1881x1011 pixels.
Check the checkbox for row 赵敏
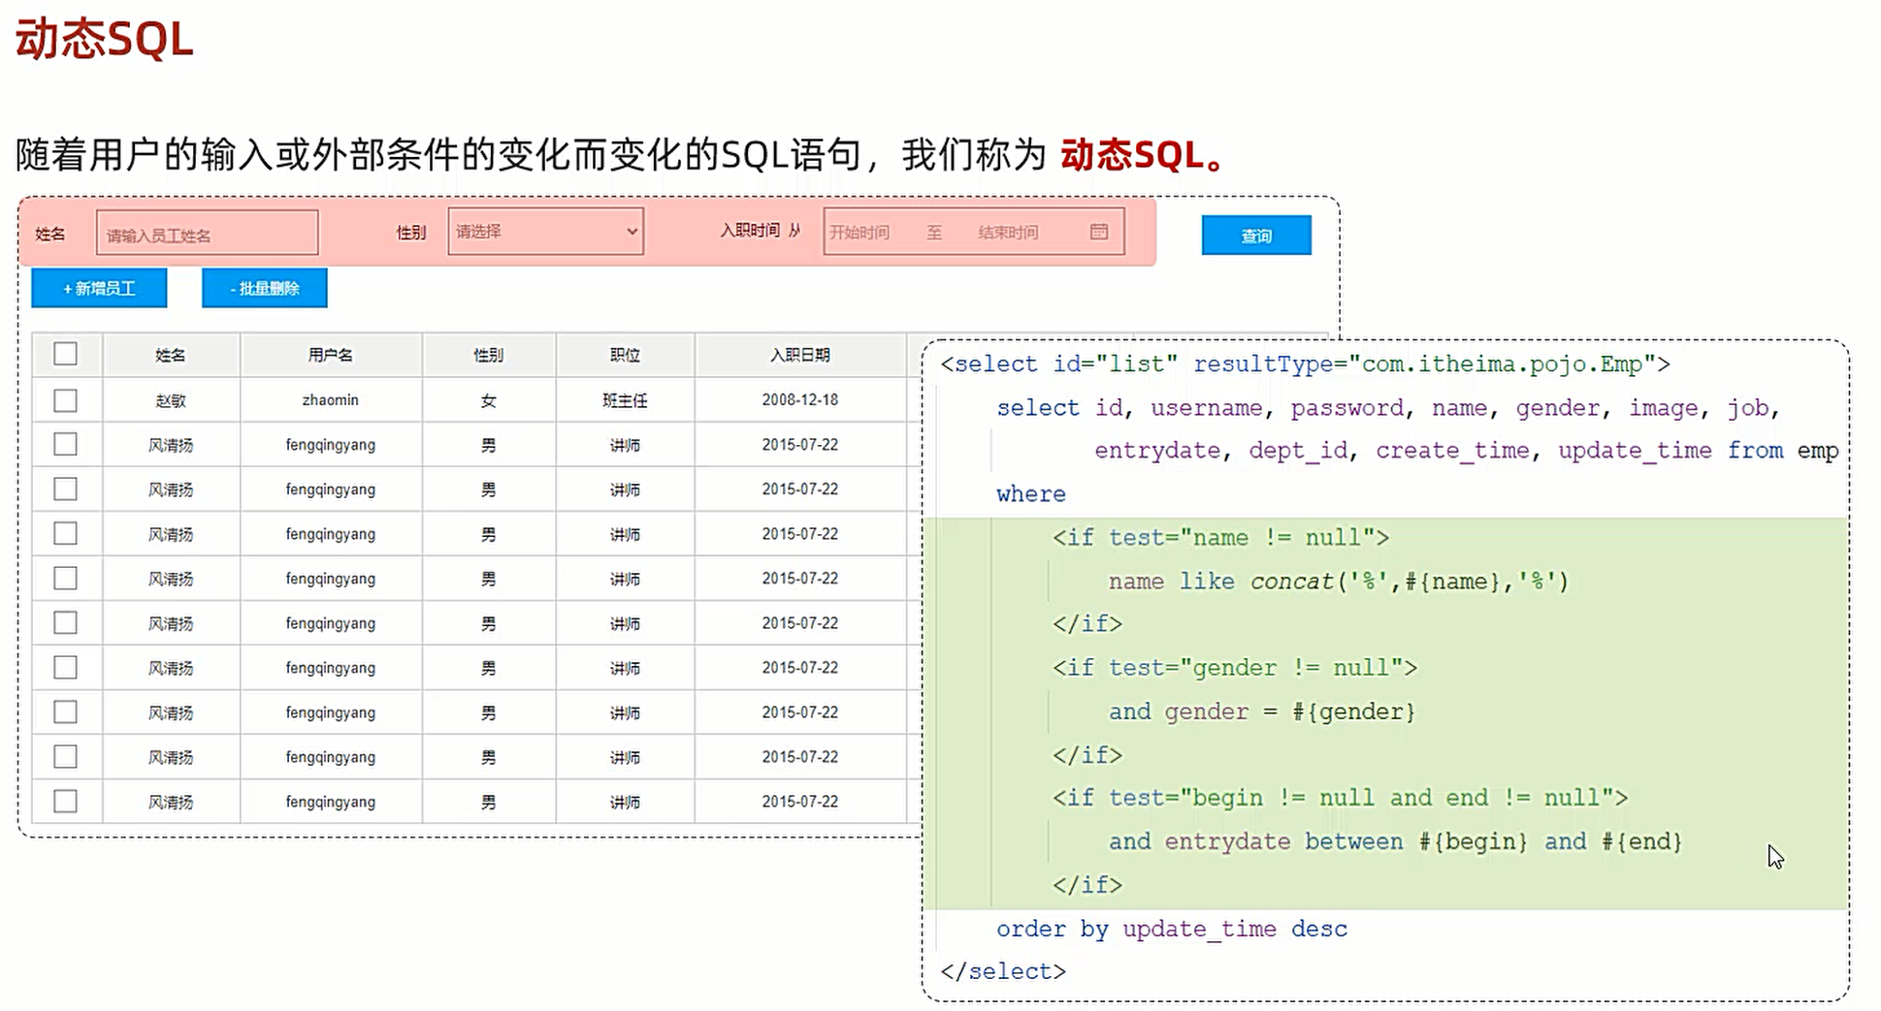65,399
